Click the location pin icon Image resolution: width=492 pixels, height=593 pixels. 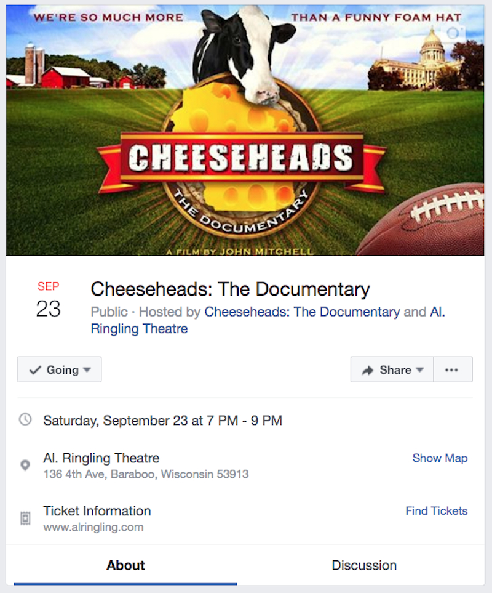coord(25,466)
